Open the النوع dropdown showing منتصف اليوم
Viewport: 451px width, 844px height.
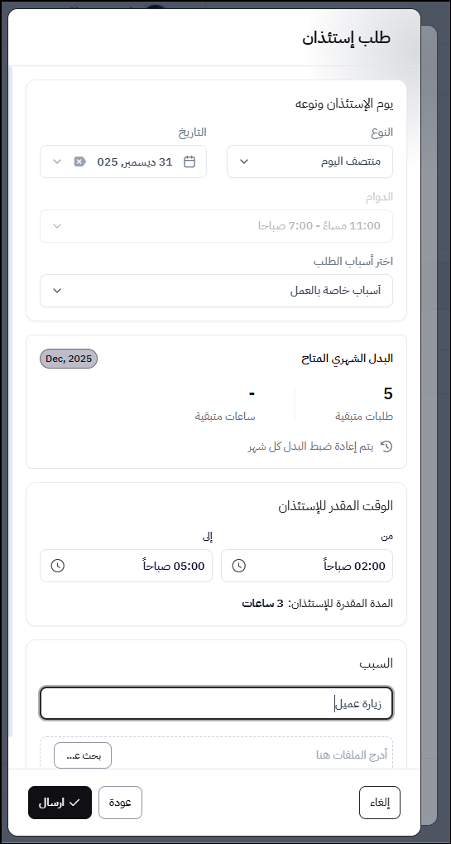tap(309, 162)
